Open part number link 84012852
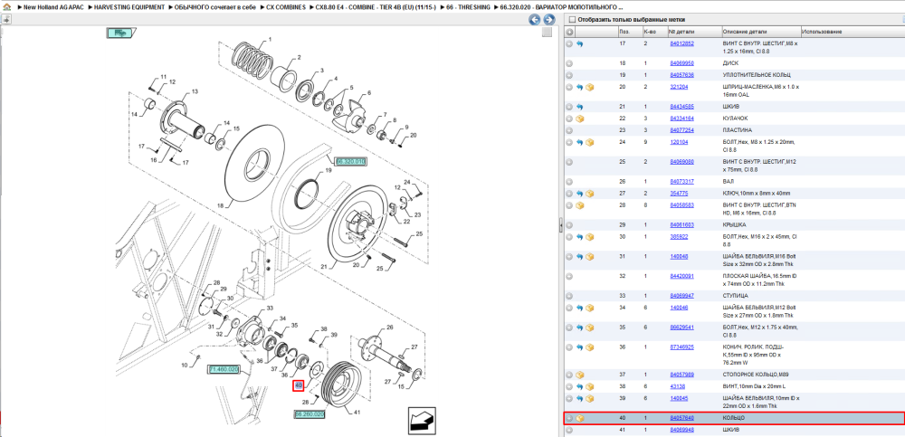905x437 pixels. pyautogui.click(x=681, y=43)
